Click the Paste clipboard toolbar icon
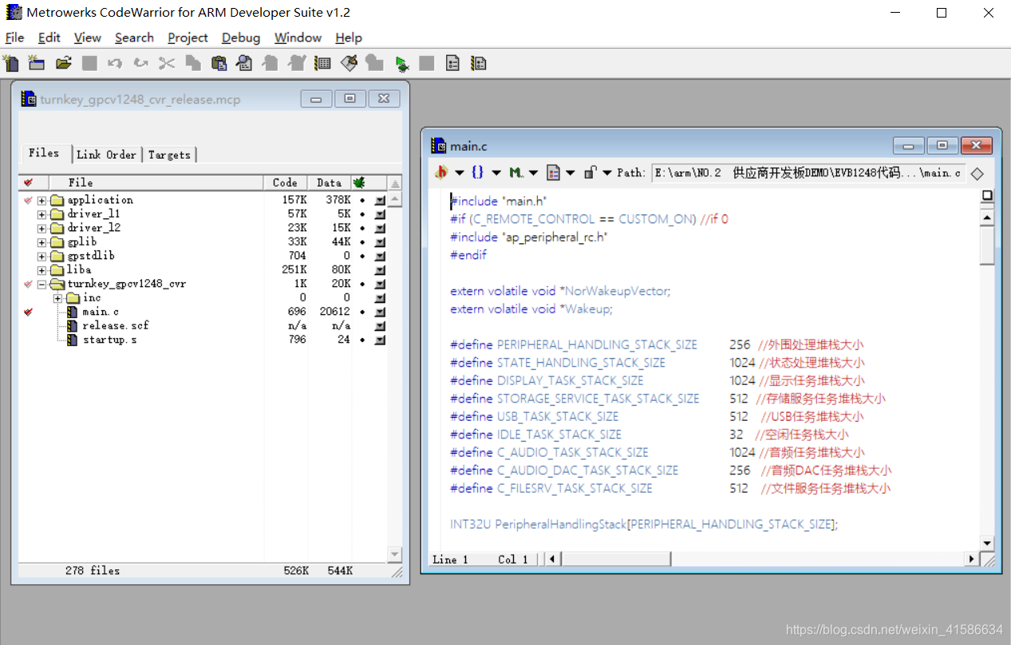This screenshot has width=1011, height=645. [219, 63]
